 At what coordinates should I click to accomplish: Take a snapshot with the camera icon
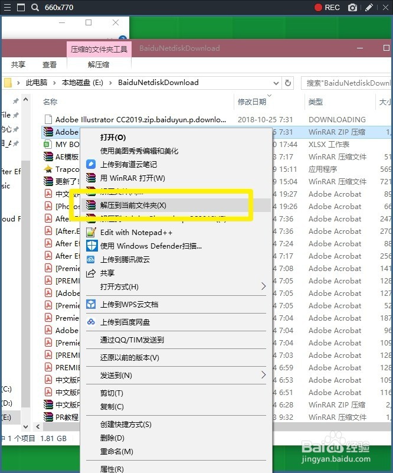352,8
